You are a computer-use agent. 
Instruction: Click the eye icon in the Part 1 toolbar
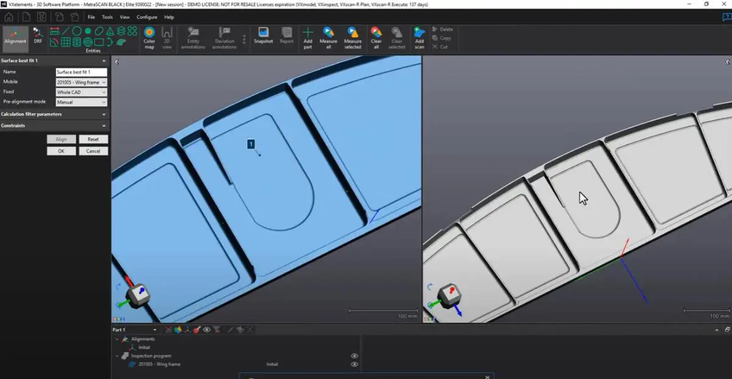[x=206, y=329]
